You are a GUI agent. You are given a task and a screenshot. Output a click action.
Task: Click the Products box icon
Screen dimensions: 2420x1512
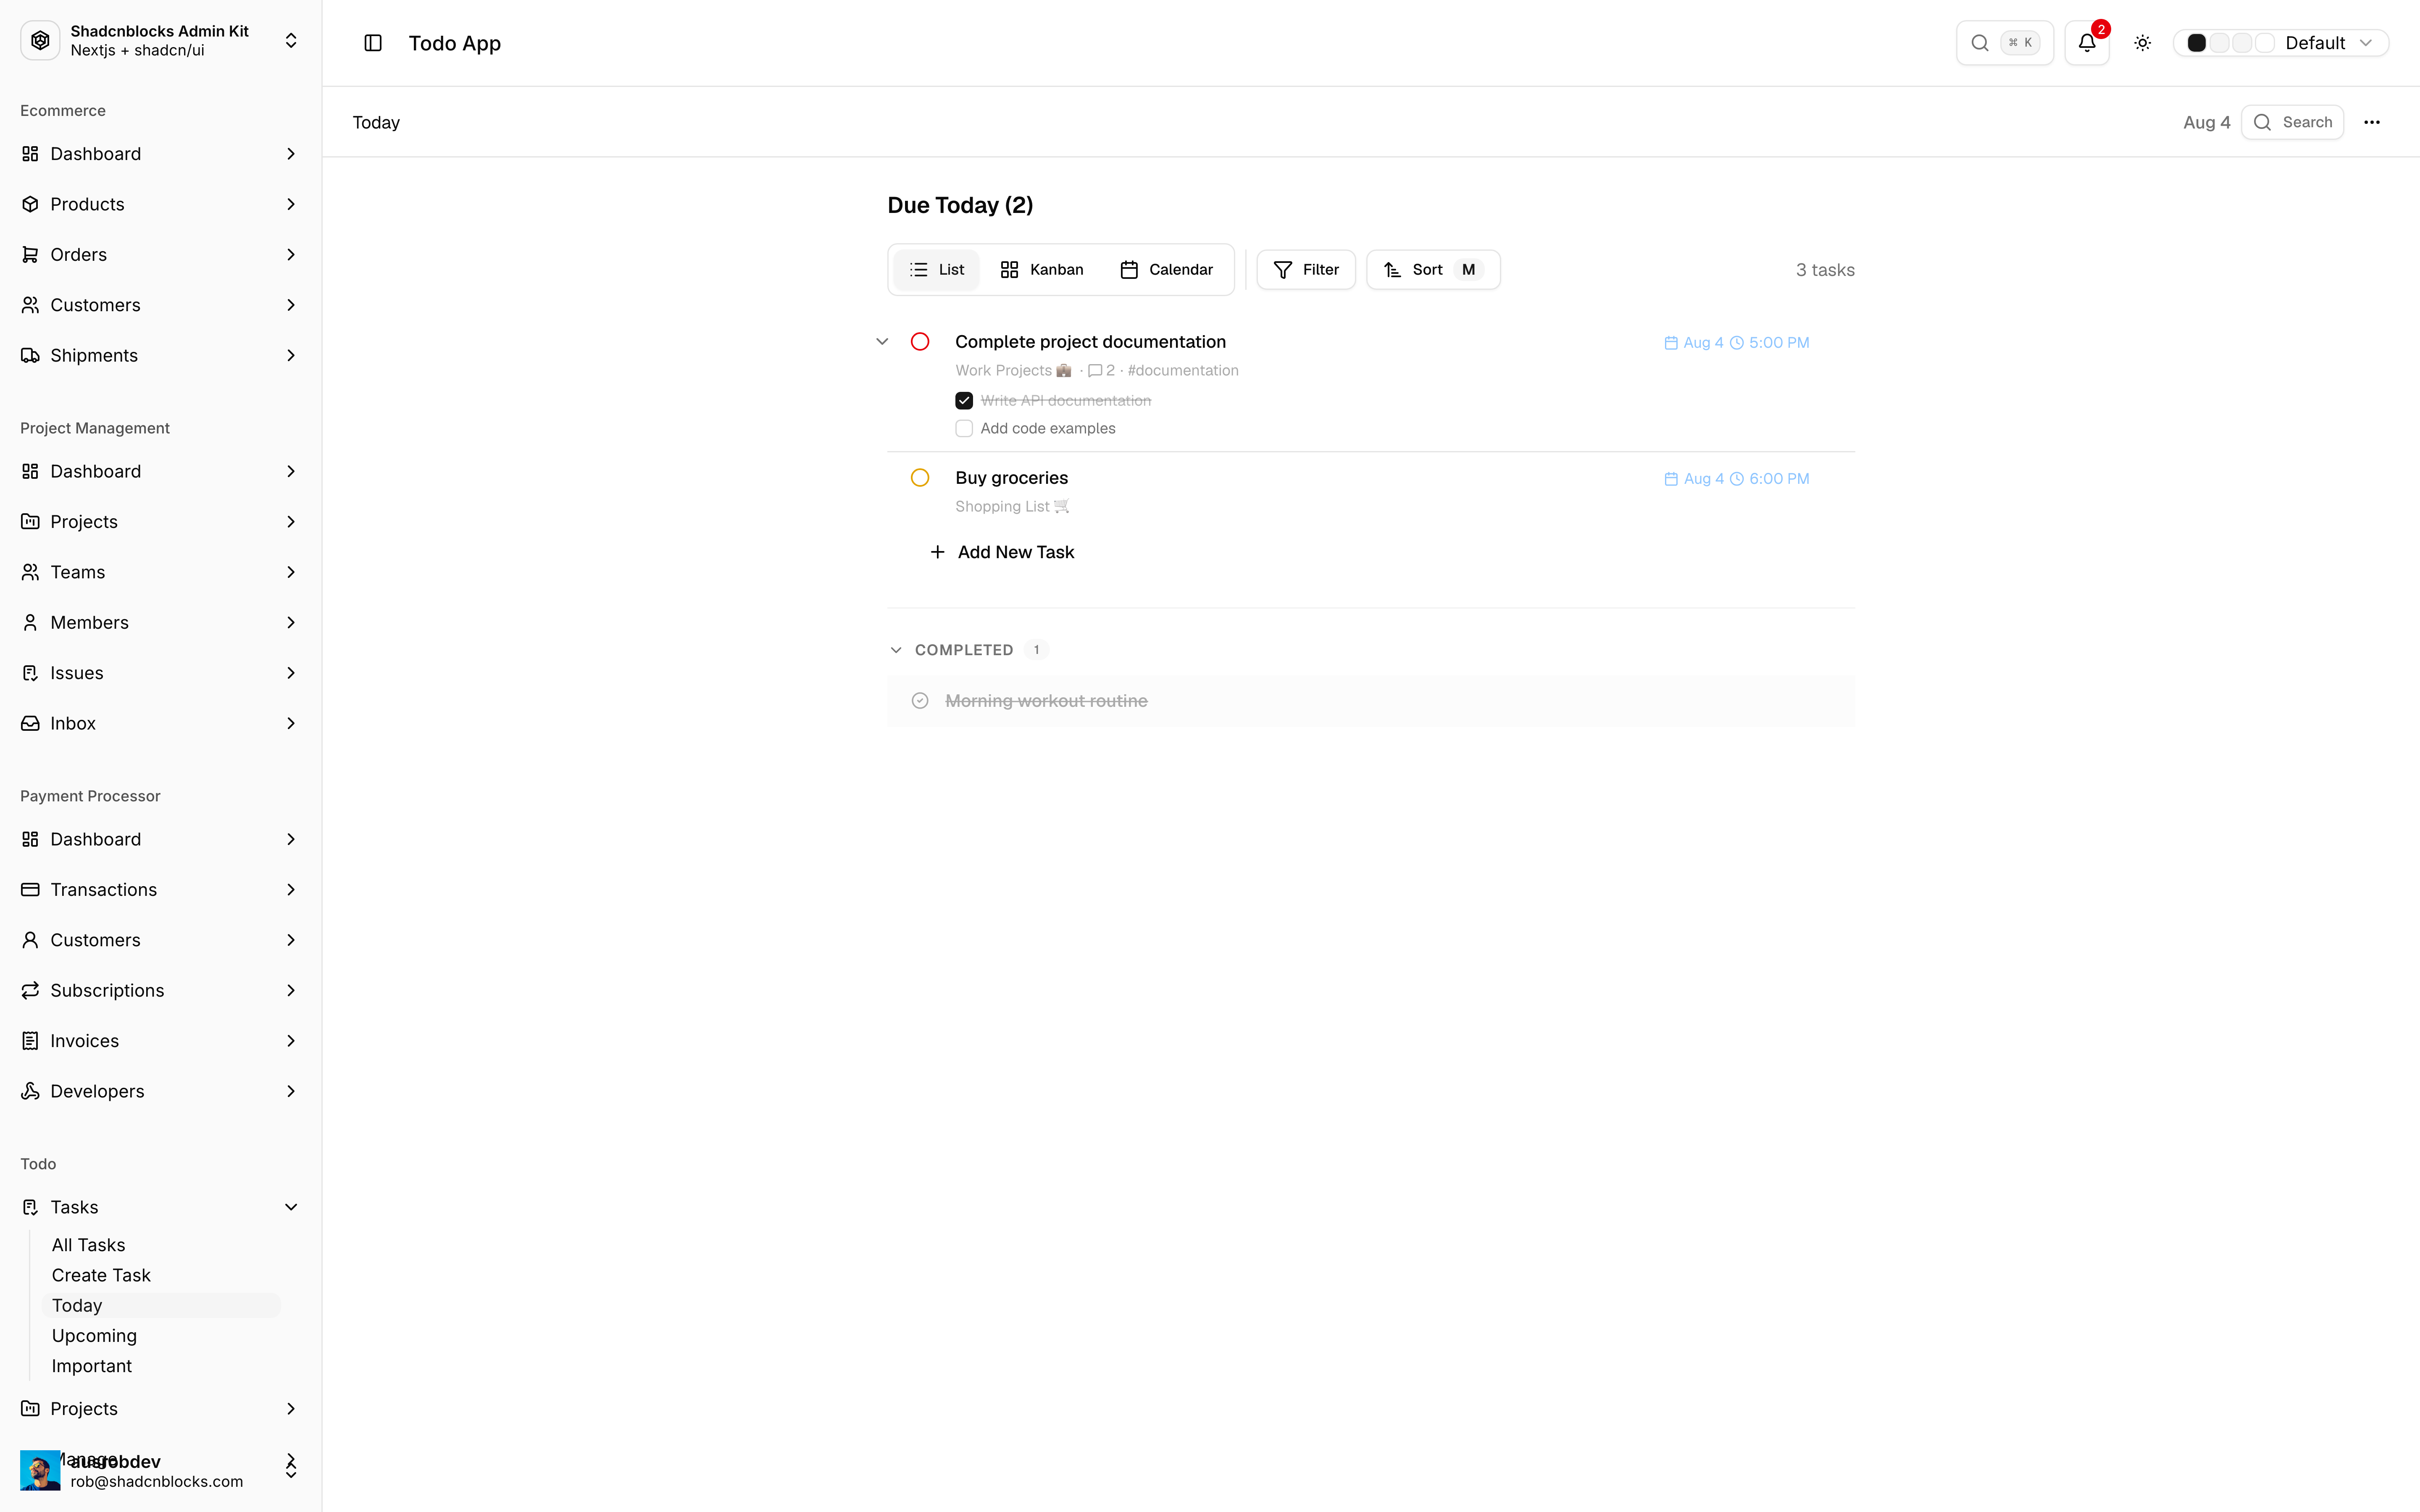point(30,204)
